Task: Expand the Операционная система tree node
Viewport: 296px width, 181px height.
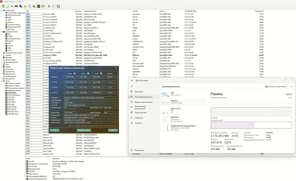Action: (1, 53)
